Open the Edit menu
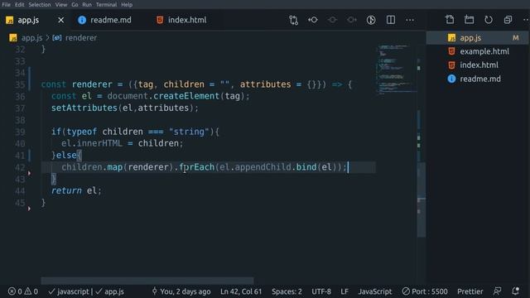Image resolution: width=530 pixels, height=298 pixels. (19, 4)
